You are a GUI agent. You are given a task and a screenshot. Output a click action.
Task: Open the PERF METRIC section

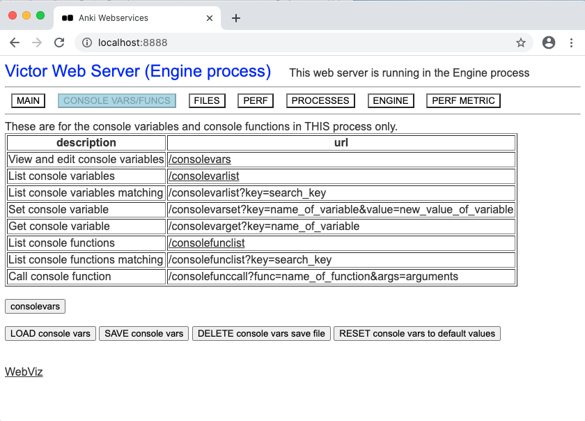tap(462, 100)
